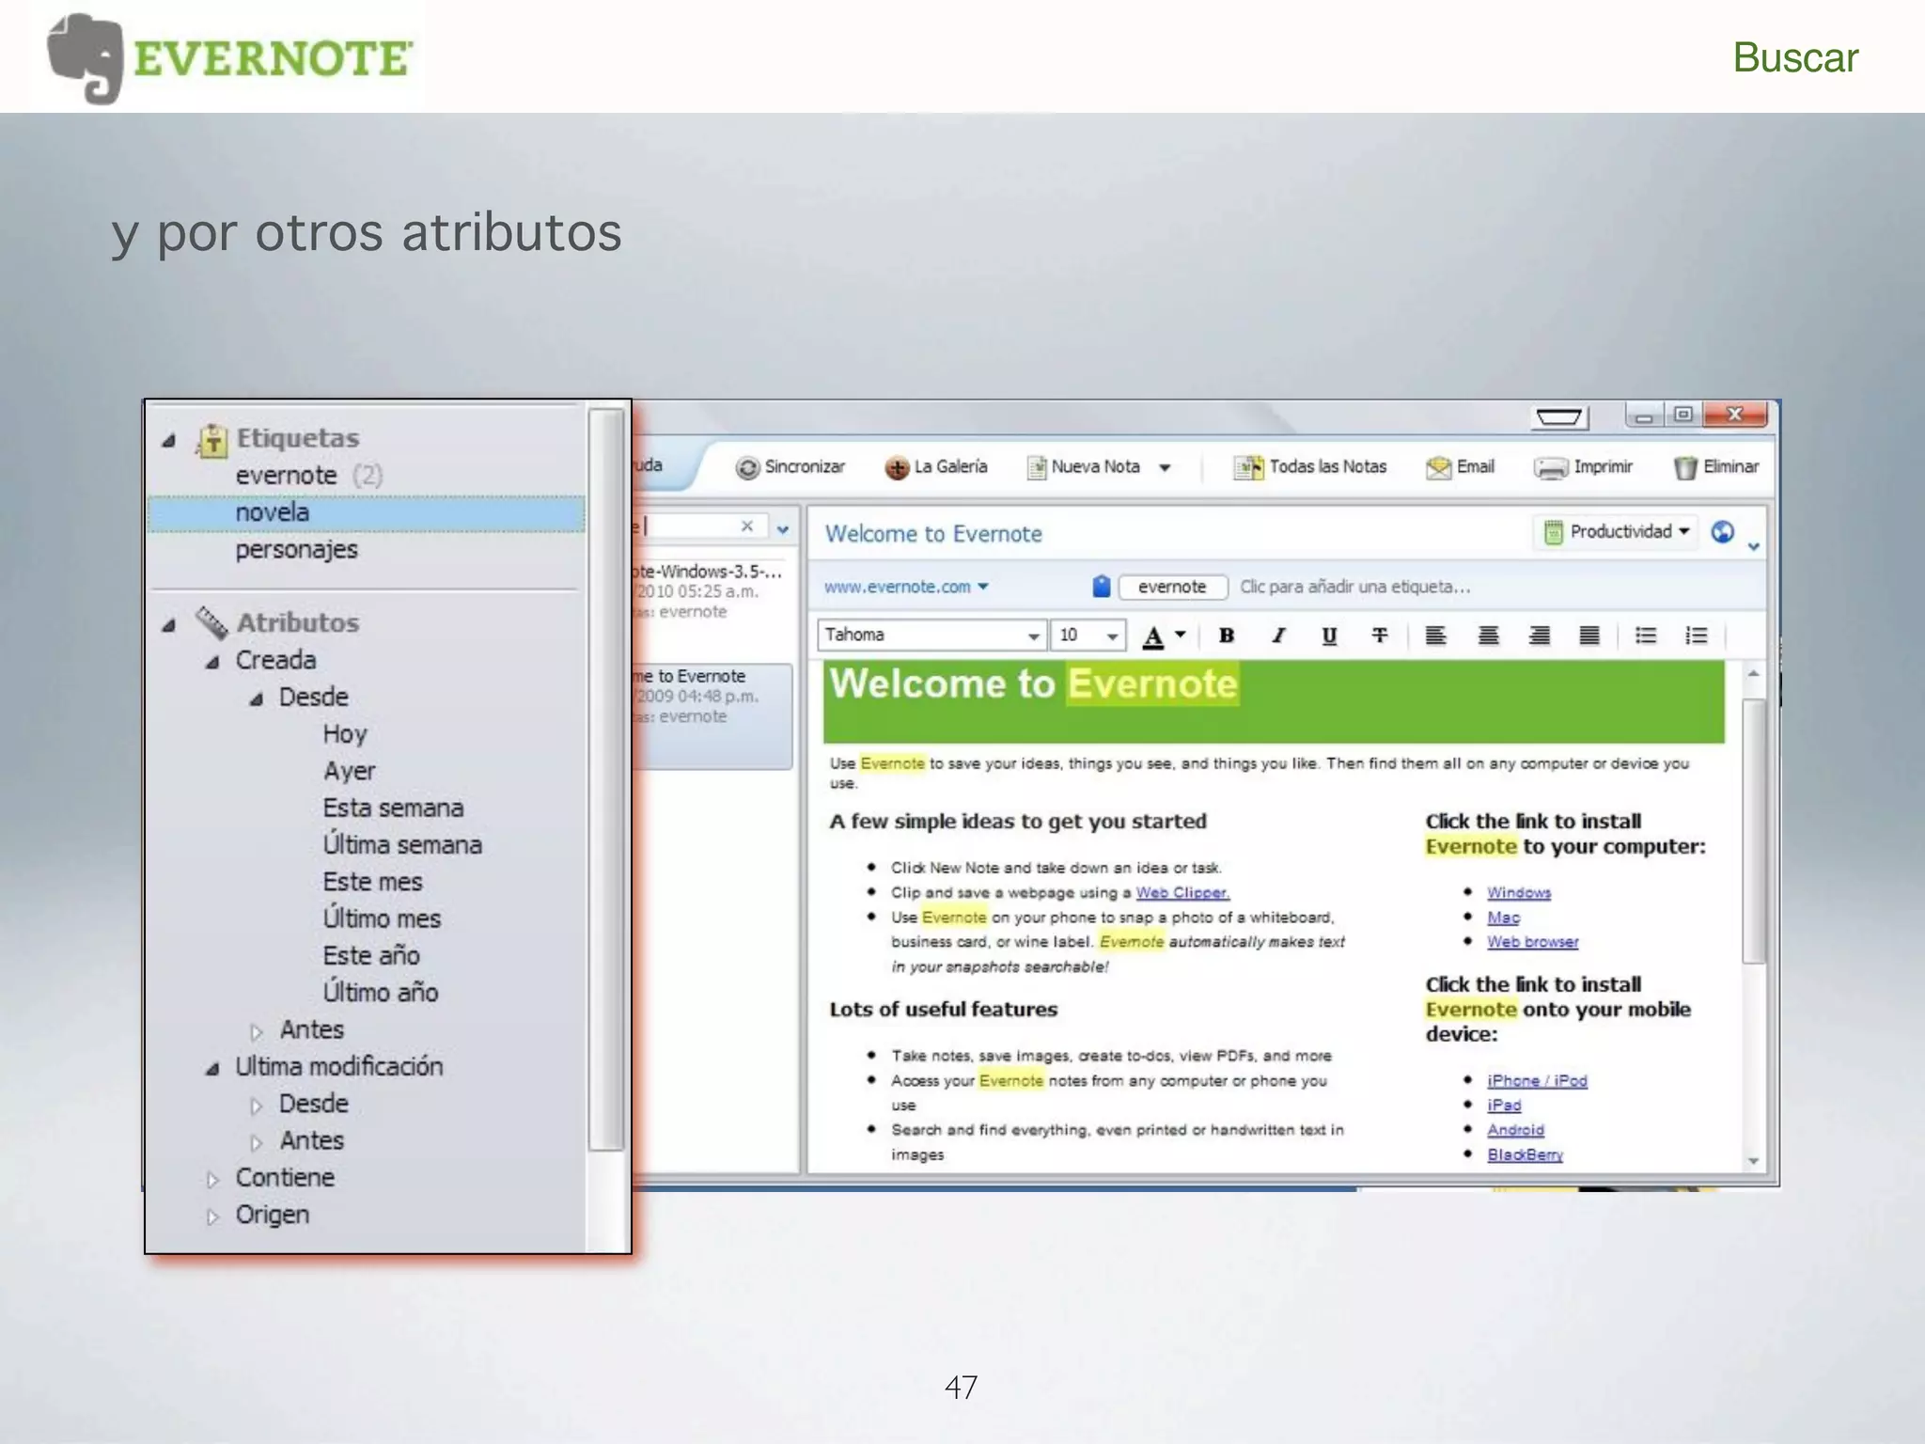Viewport: 1925px width, 1444px height.
Task: Open the Tahoma font dropdown
Action: click(1033, 636)
